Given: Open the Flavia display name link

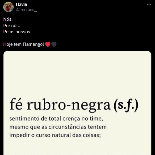Looking at the screenshot, I should click(21, 4).
